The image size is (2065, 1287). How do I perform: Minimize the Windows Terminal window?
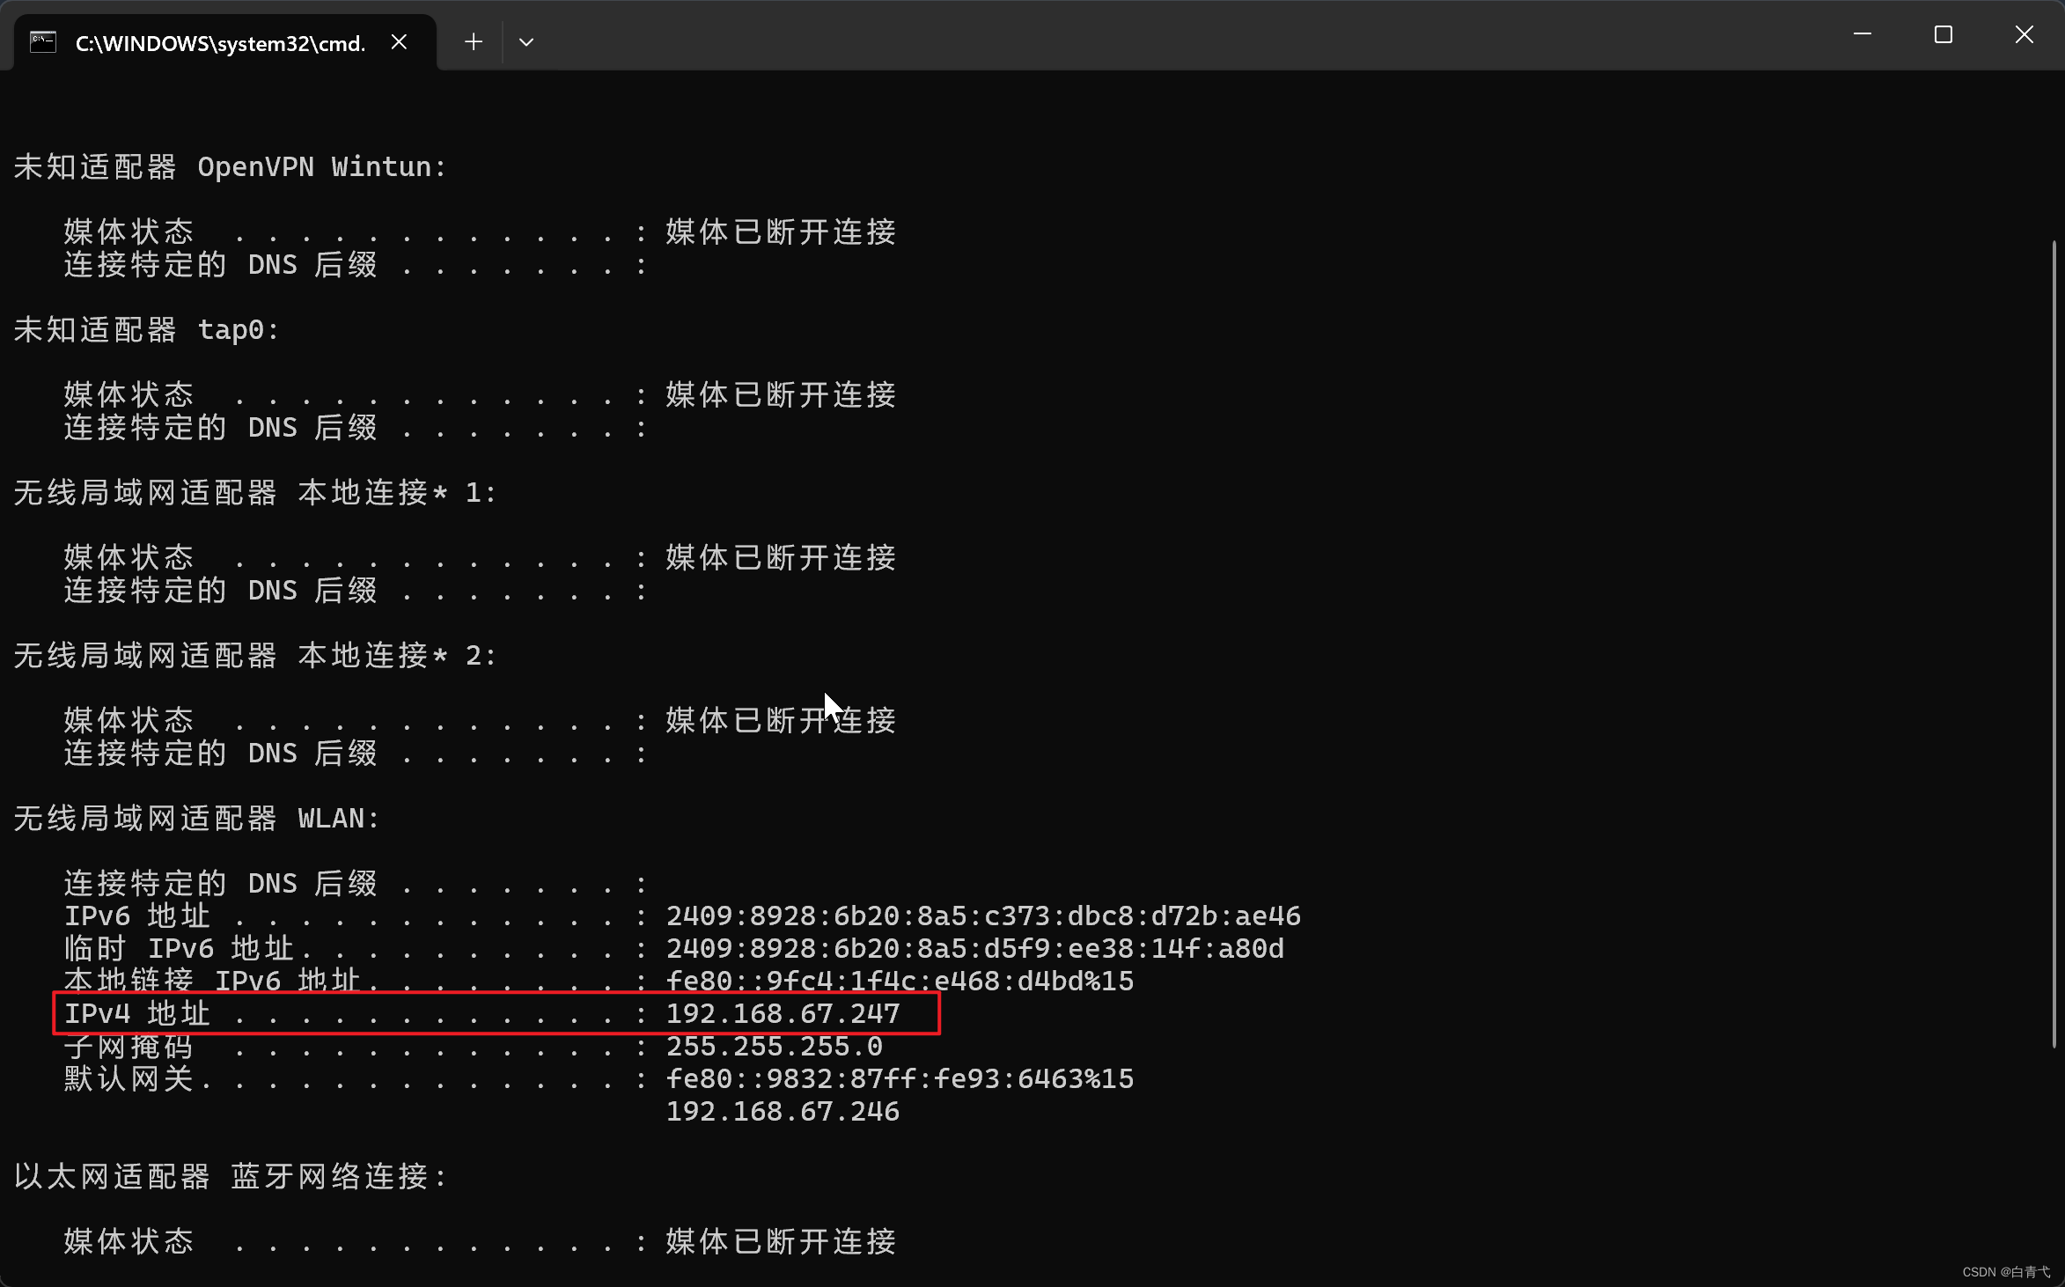pyautogui.click(x=1862, y=35)
